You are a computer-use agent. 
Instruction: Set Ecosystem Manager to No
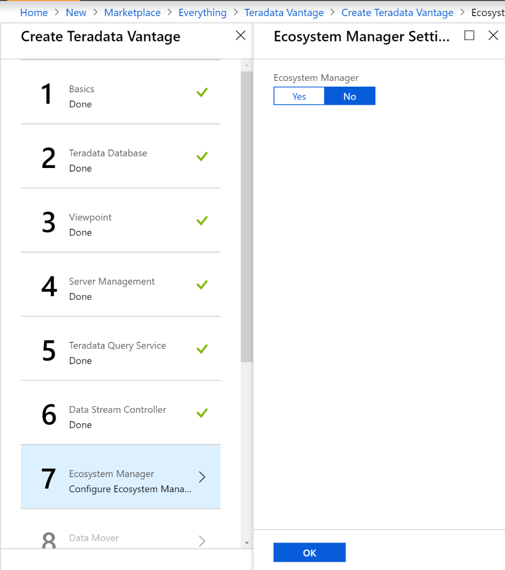[x=349, y=96]
